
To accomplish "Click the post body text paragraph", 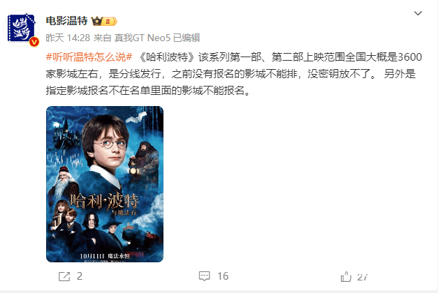I will click(x=234, y=74).
